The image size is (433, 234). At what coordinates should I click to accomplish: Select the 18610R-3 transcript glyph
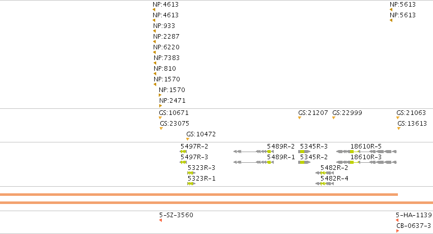pos(366,162)
